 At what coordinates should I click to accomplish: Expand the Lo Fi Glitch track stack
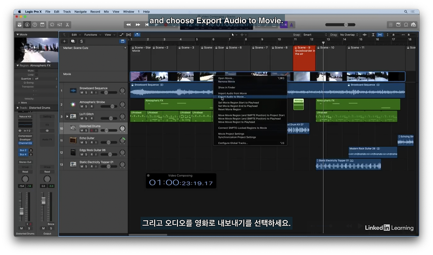point(67,116)
